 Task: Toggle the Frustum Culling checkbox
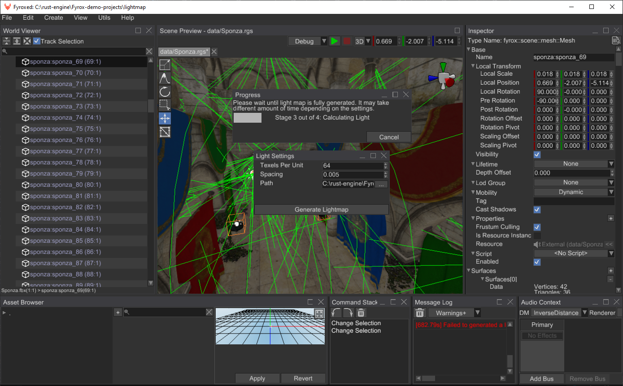pyautogui.click(x=537, y=227)
